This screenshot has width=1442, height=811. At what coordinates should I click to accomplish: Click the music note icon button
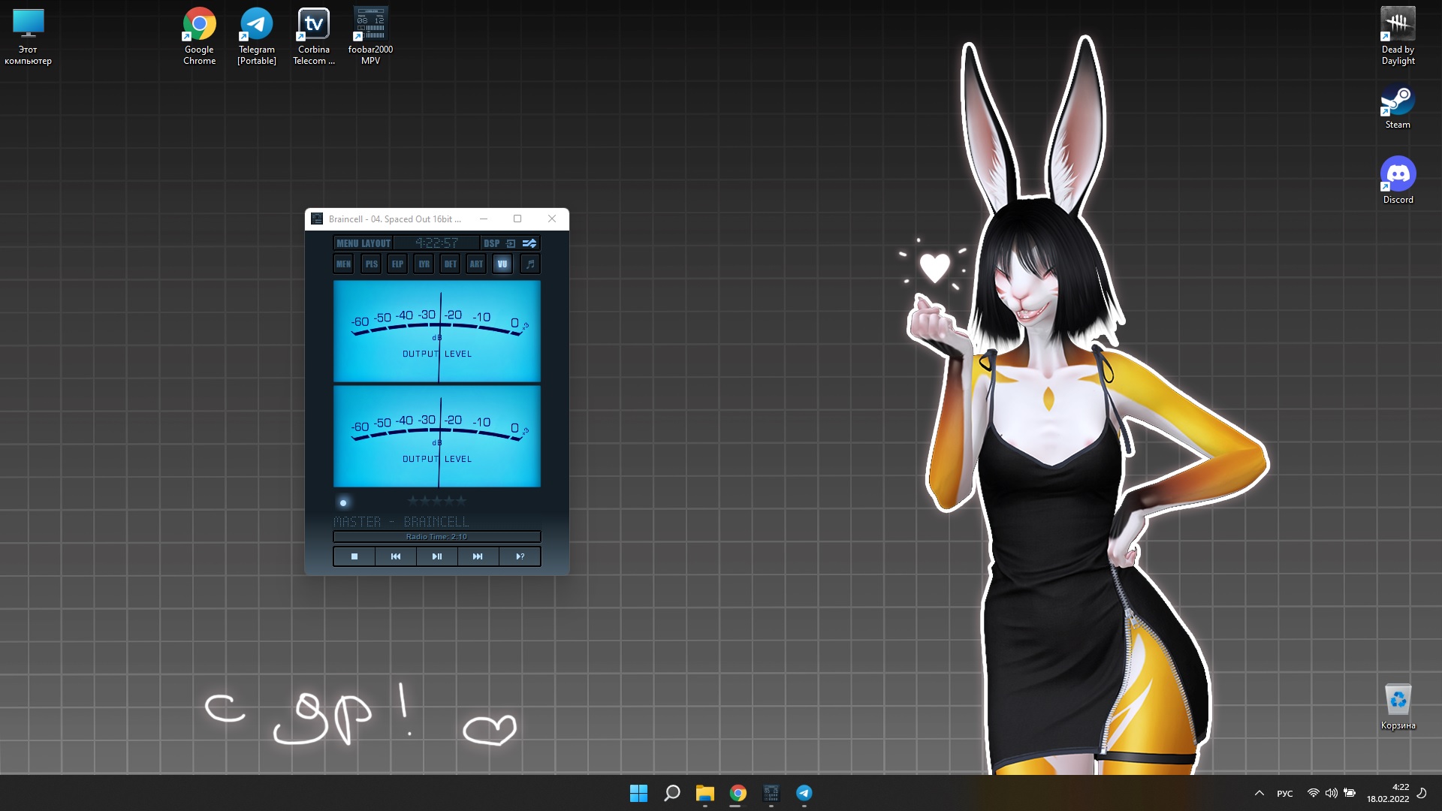pyautogui.click(x=530, y=264)
